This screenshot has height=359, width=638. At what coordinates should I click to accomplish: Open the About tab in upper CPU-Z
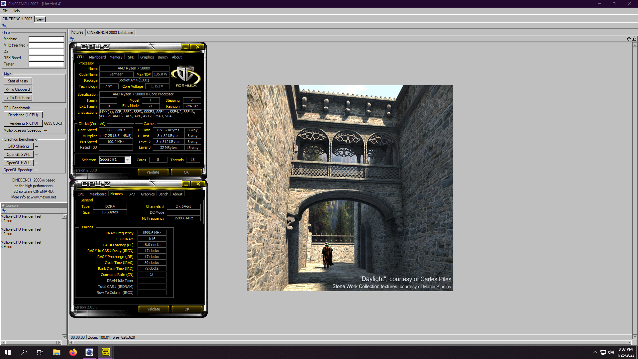point(177,57)
